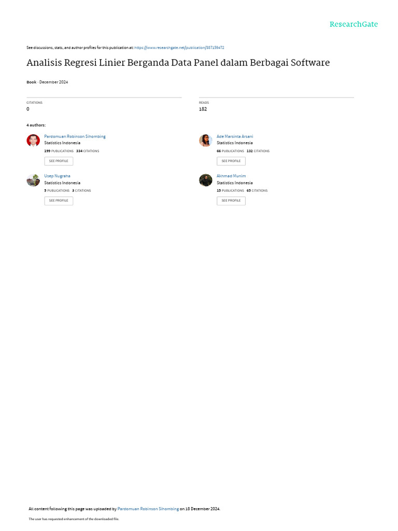Image resolution: width=398 pixels, height=531 pixels.
Task: Click Ade Marsinta Arsani's profile photo
Action: pyautogui.click(x=205, y=140)
